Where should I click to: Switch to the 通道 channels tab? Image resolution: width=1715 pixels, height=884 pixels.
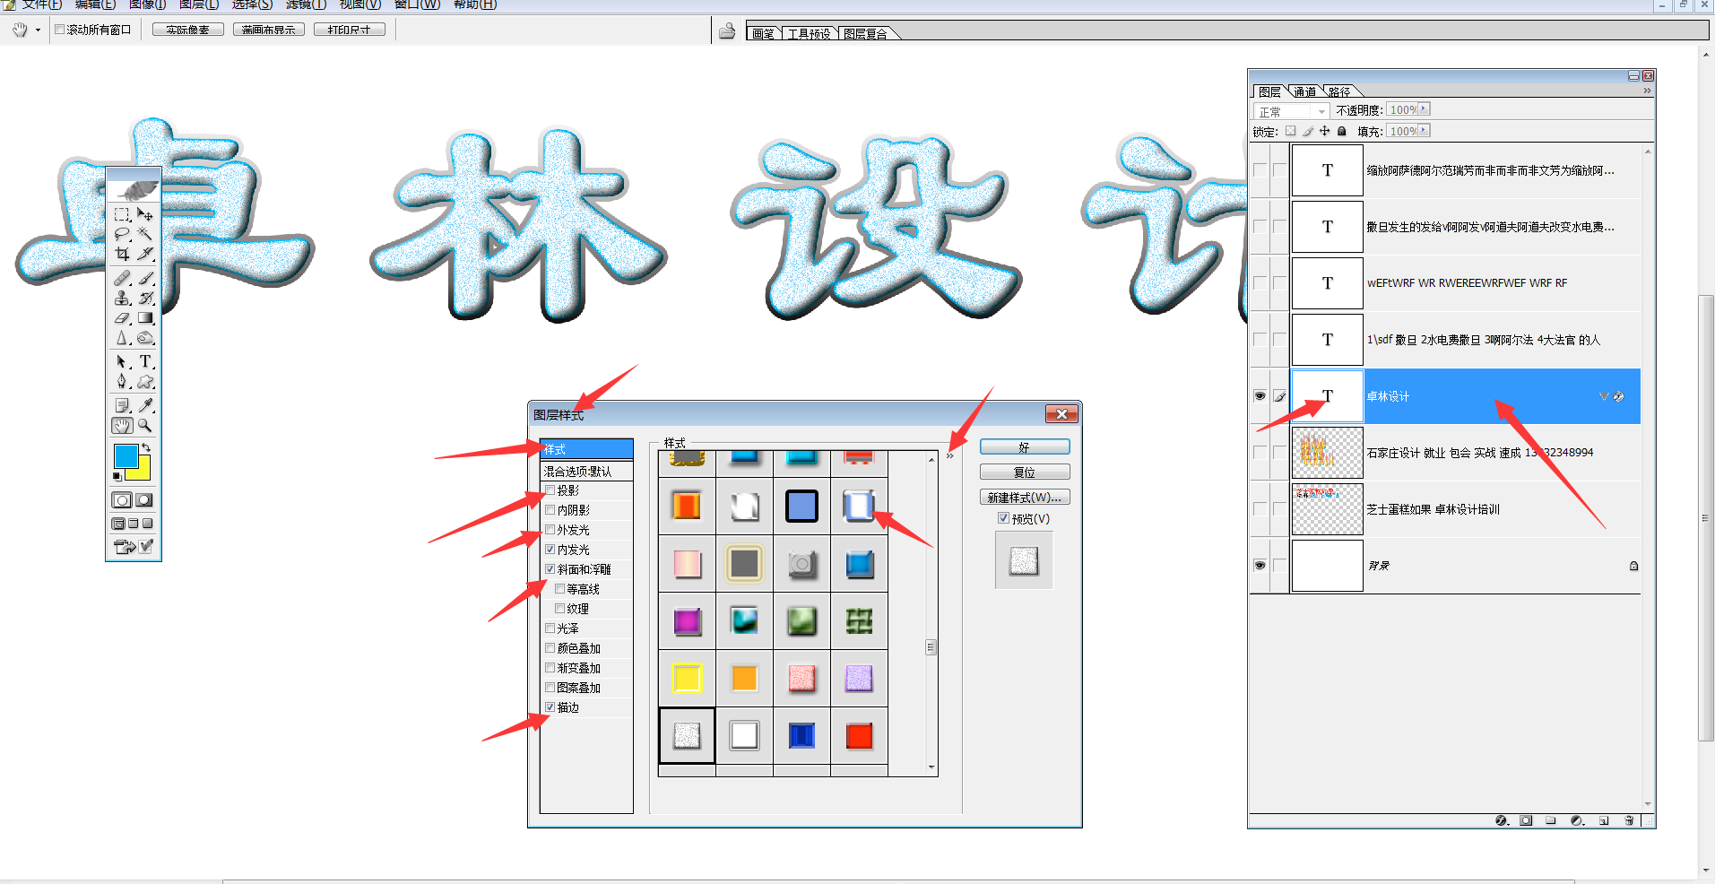tap(1305, 91)
